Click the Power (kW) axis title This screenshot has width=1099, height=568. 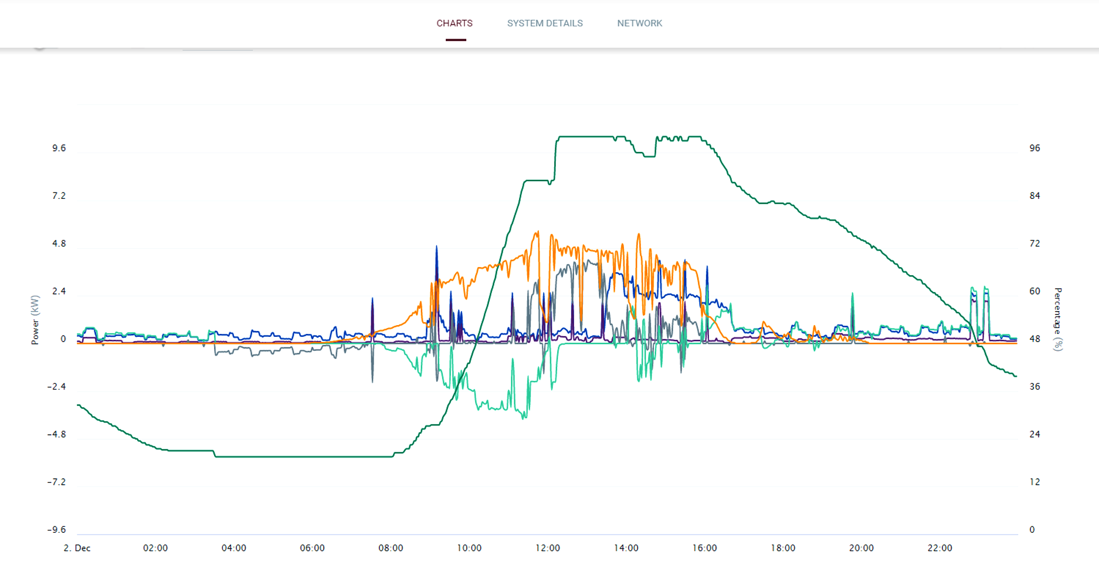pyautogui.click(x=35, y=320)
